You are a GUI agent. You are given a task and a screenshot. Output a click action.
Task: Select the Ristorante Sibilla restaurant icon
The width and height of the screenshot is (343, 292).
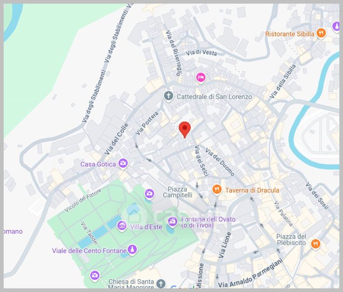(x=321, y=34)
